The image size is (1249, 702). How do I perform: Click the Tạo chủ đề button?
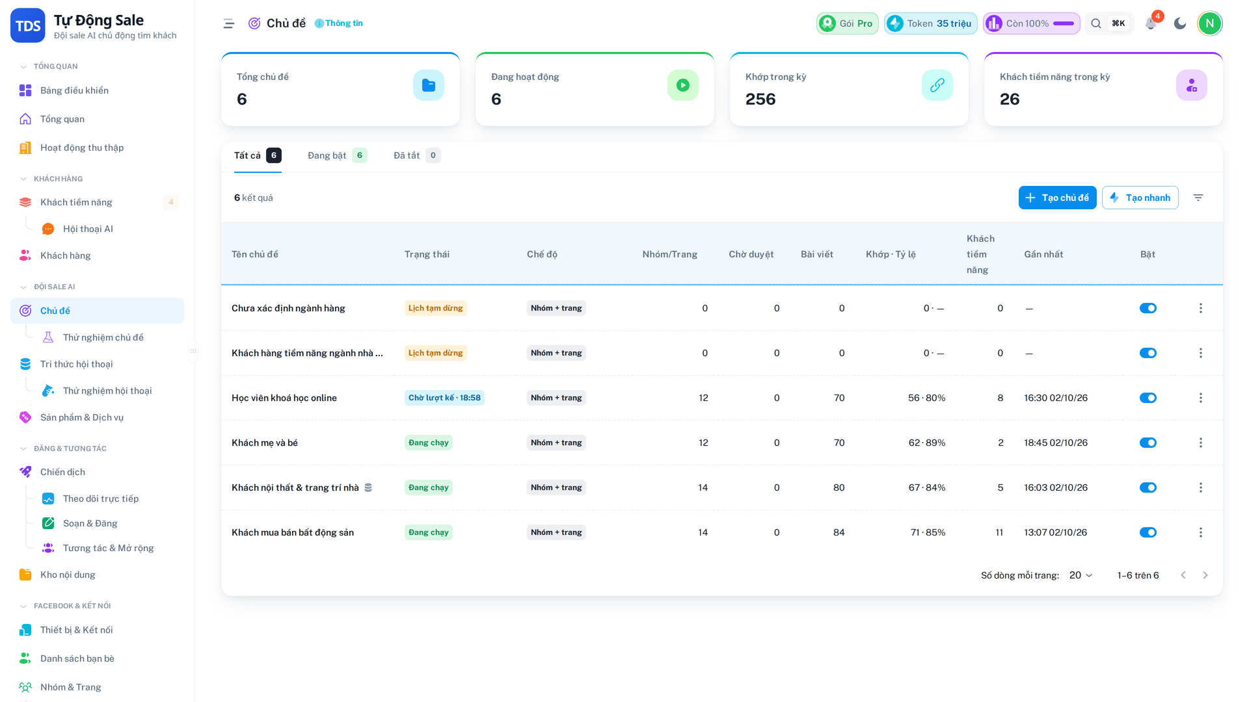tap(1058, 198)
